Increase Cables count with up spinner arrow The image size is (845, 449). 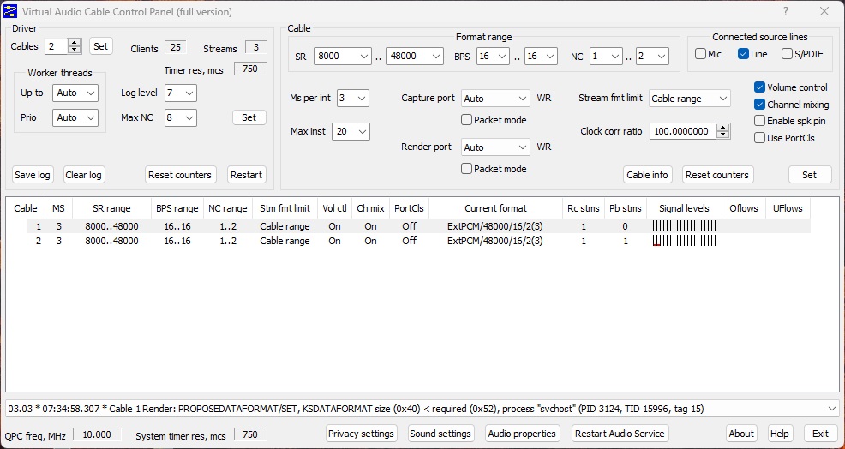tap(75, 43)
